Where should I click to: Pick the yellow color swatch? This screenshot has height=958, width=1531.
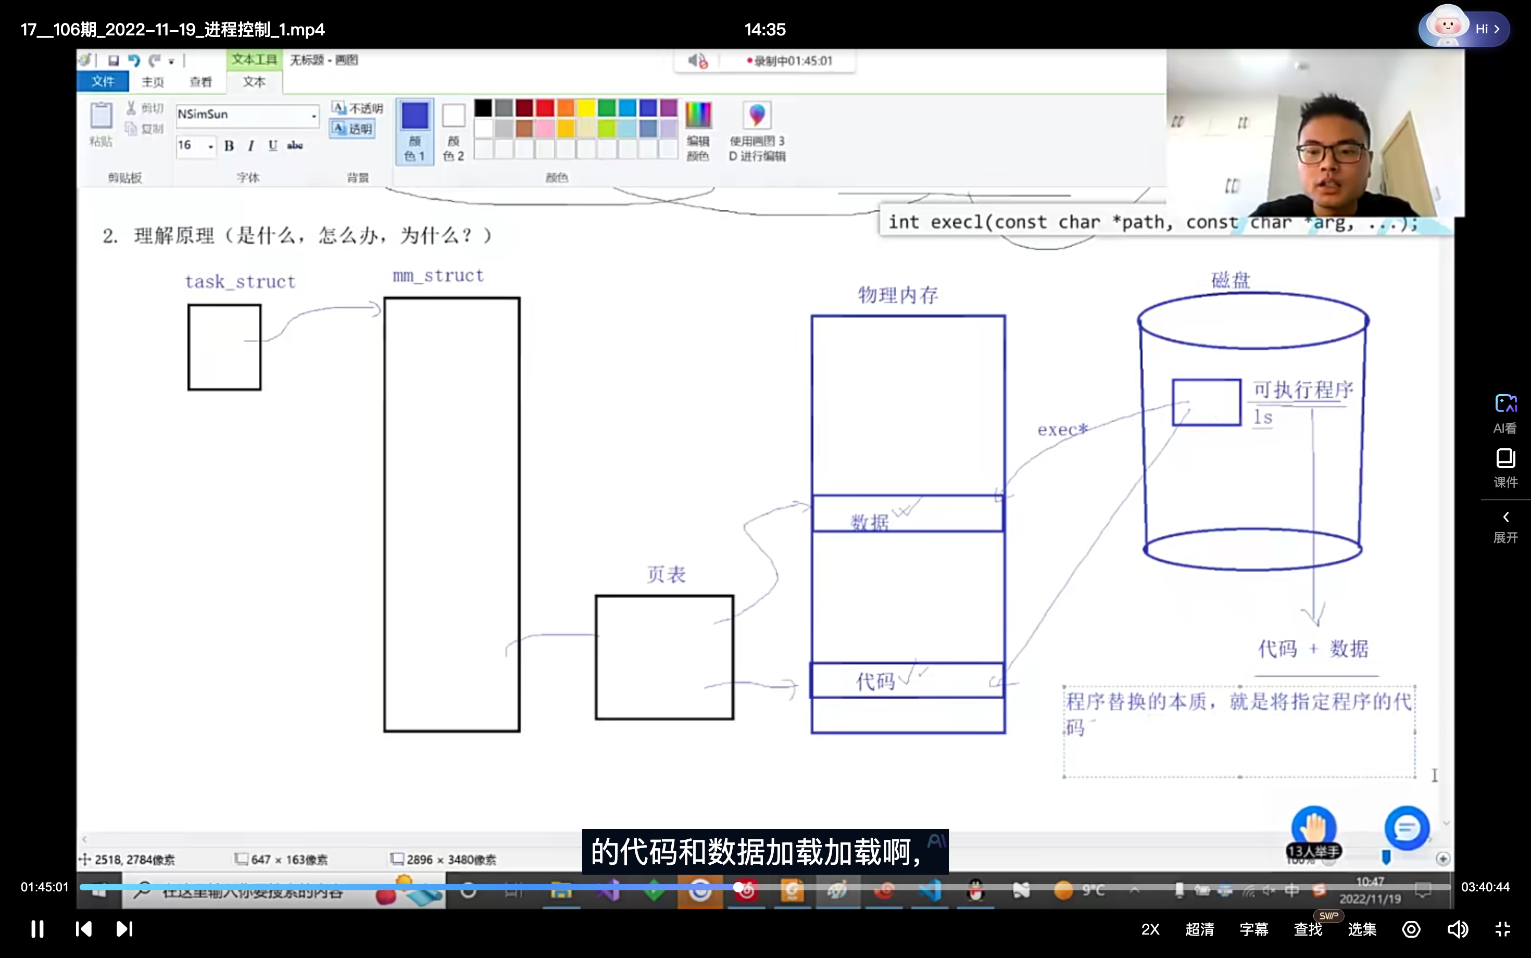click(586, 108)
